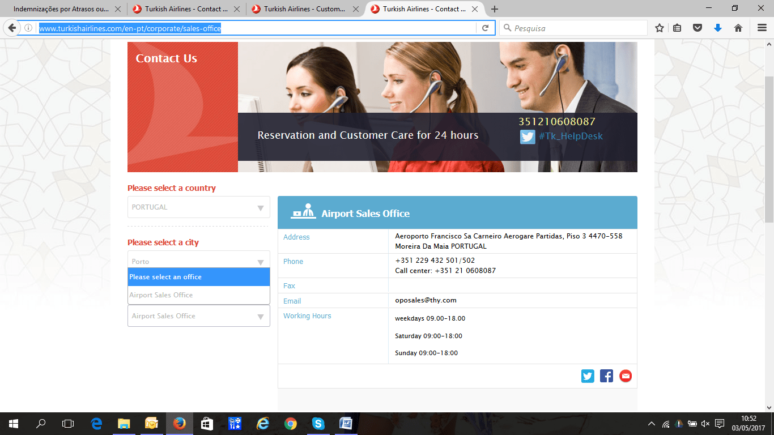Launch Microsoft Edge from taskbar
The height and width of the screenshot is (435, 774).
coord(96,424)
